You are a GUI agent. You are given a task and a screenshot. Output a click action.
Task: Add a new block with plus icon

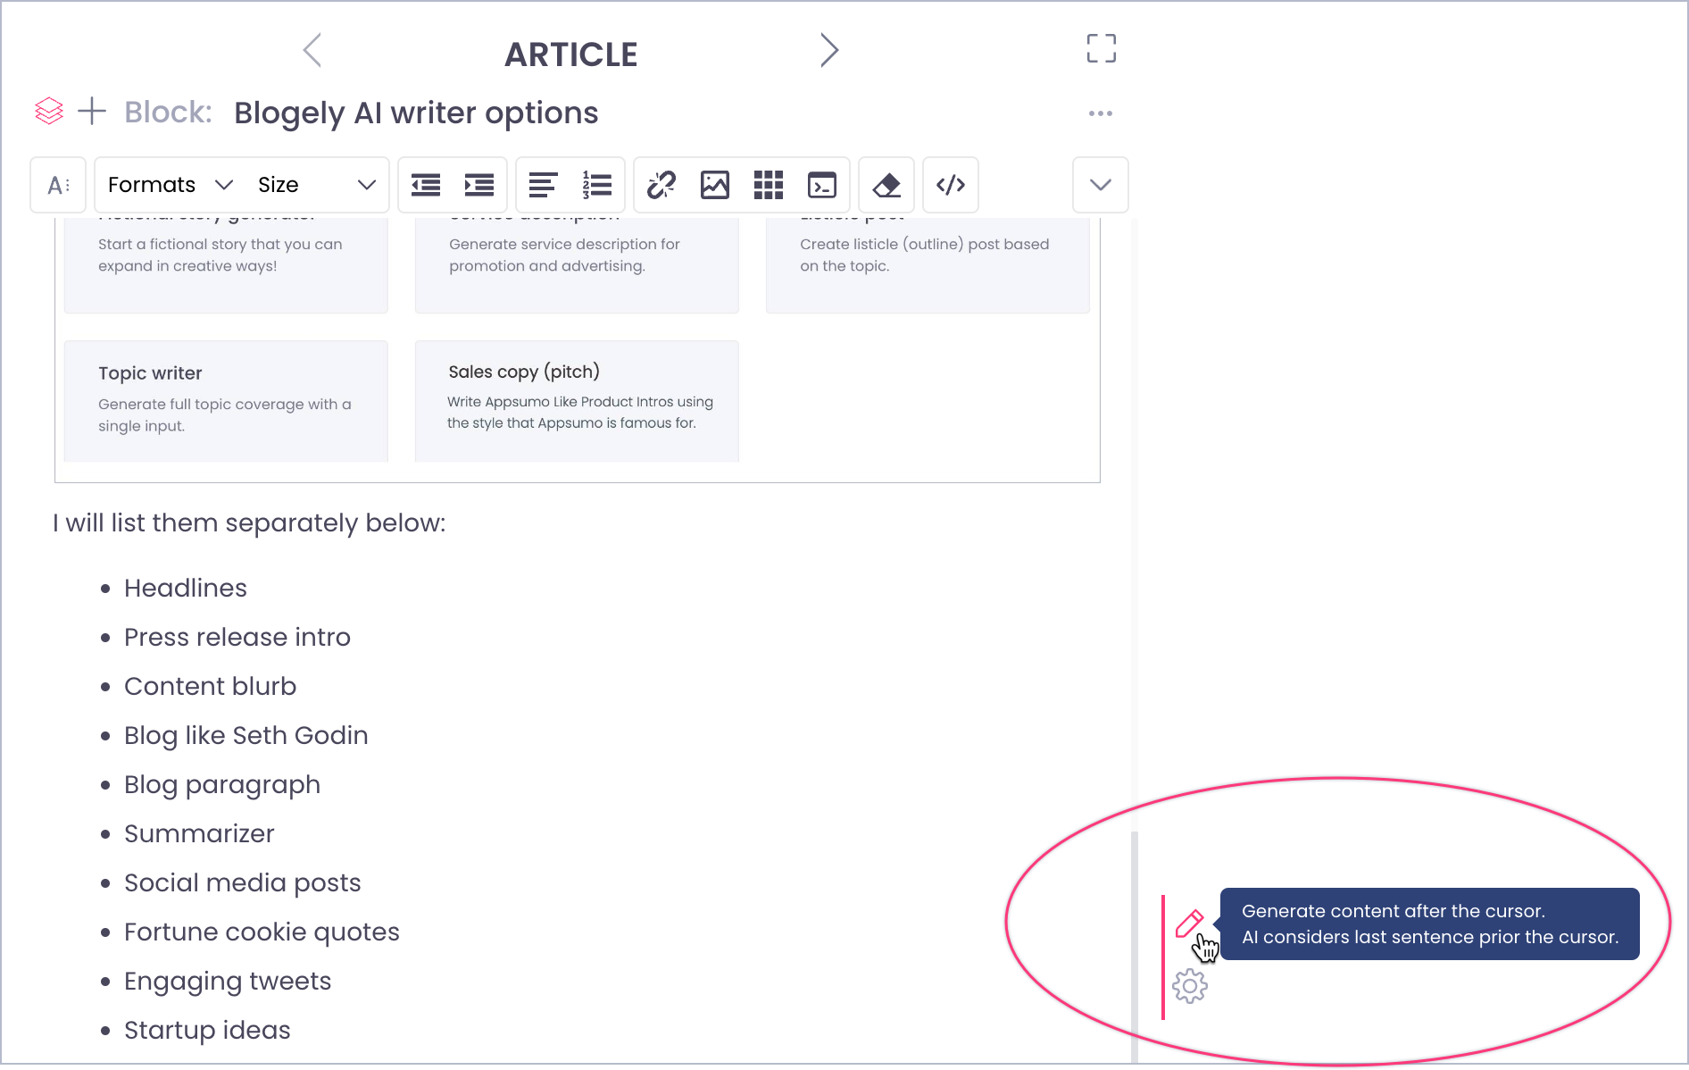(x=92, y=112)
